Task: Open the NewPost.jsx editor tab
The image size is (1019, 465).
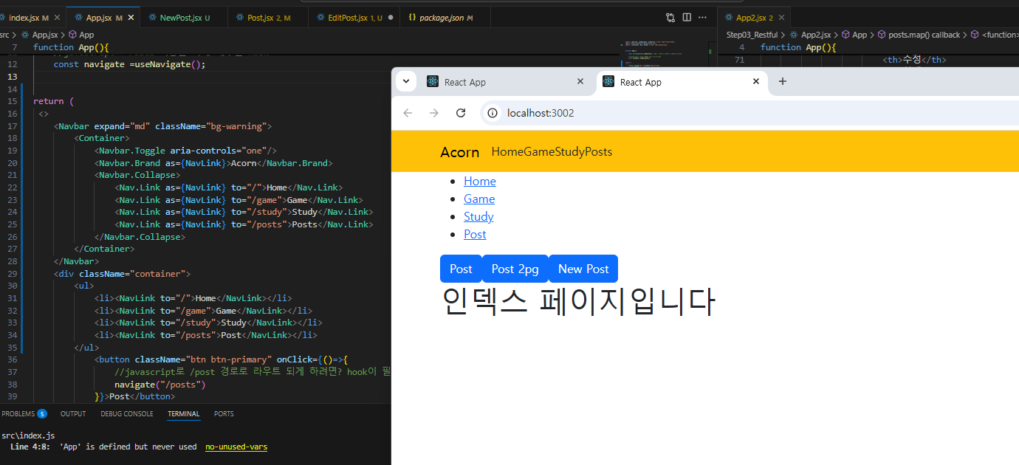Action: (x=180, y=18)
